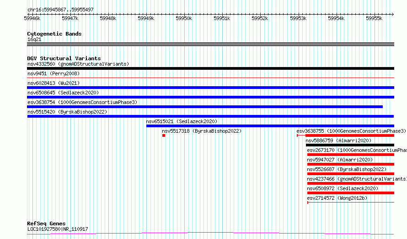Open esv3638755 (1000GenomesConsortiumPhase3) label
This screenshot has height=239, width=407.
pyautogui.click(x=351, y=131)
